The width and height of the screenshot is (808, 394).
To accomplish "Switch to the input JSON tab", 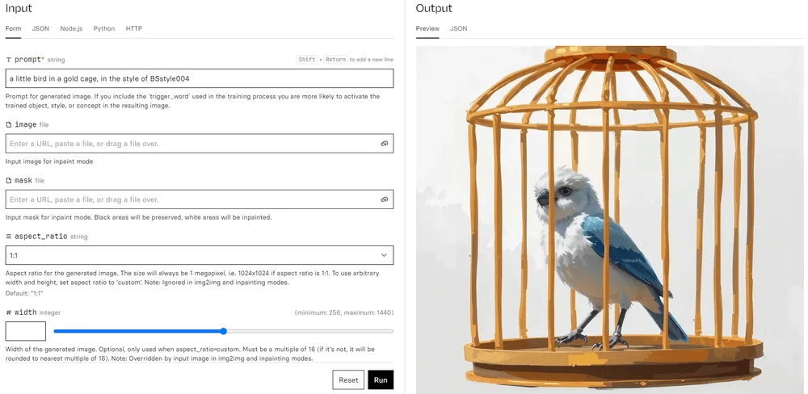I will (40, 28).
